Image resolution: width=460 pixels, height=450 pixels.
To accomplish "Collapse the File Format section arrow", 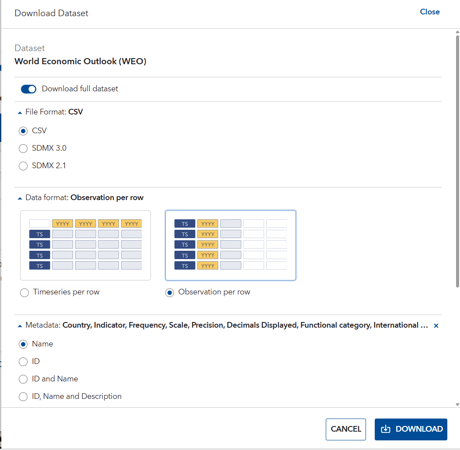I will click(20, 112).
